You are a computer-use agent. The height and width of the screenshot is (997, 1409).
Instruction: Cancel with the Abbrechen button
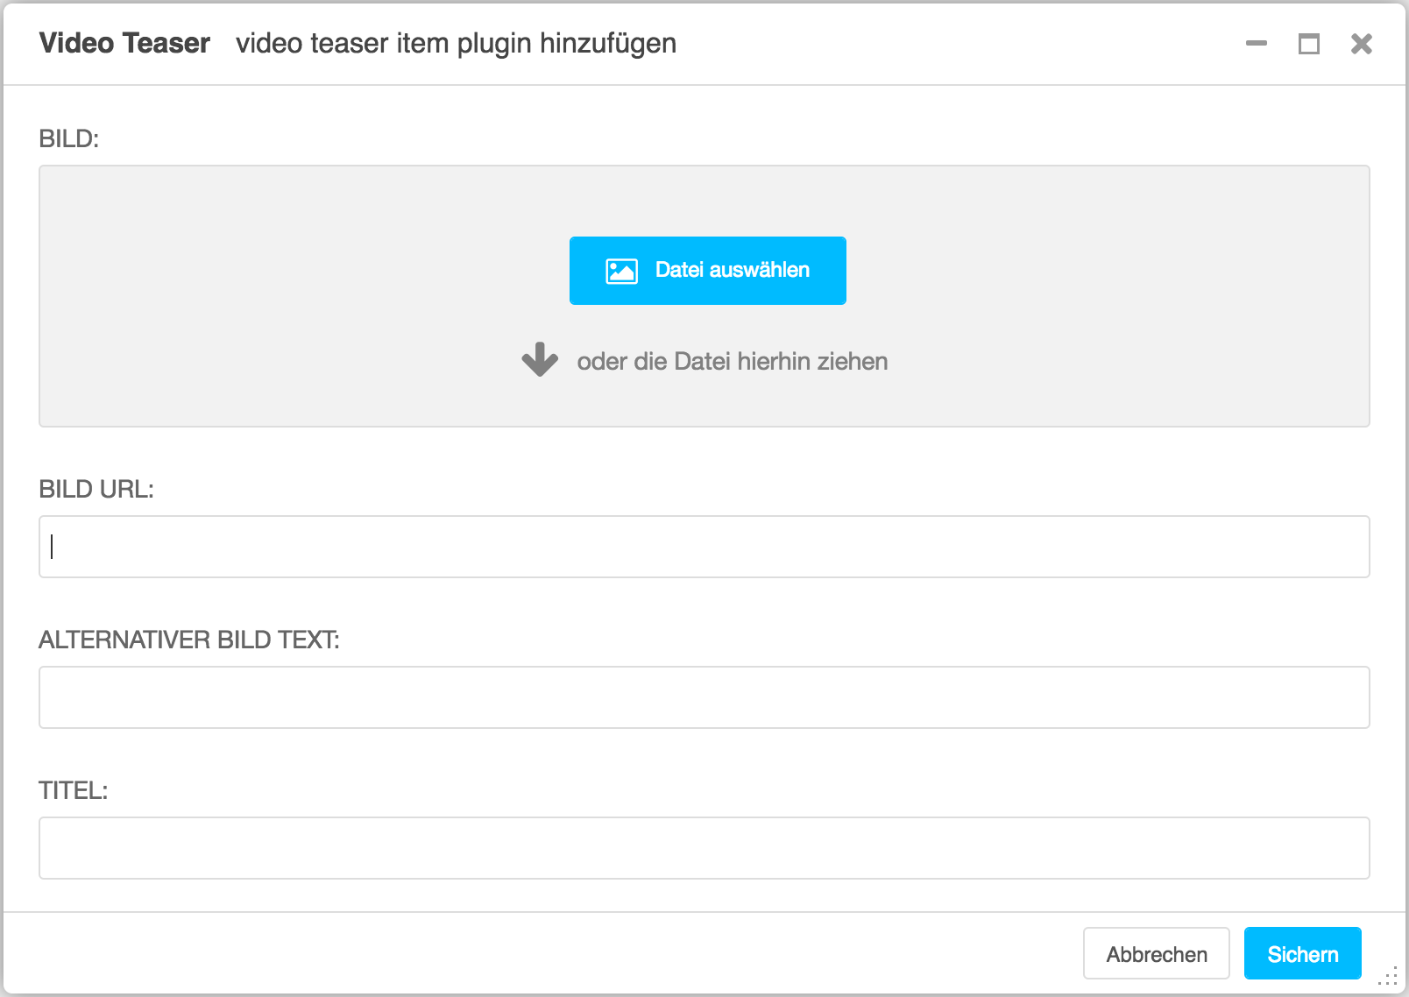pos(1157,953)
